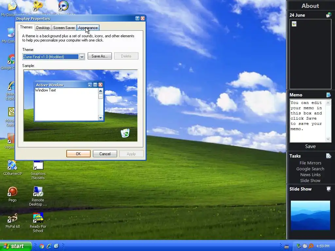Click Save under the sidebar memo

[310, 146]
